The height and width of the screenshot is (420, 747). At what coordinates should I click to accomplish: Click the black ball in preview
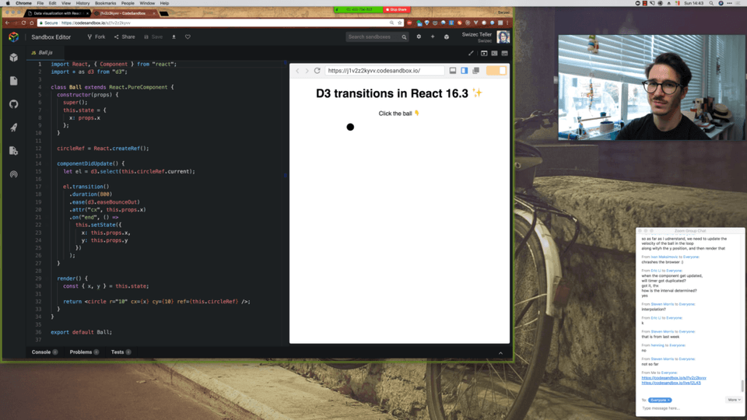[x=350, y=127]
